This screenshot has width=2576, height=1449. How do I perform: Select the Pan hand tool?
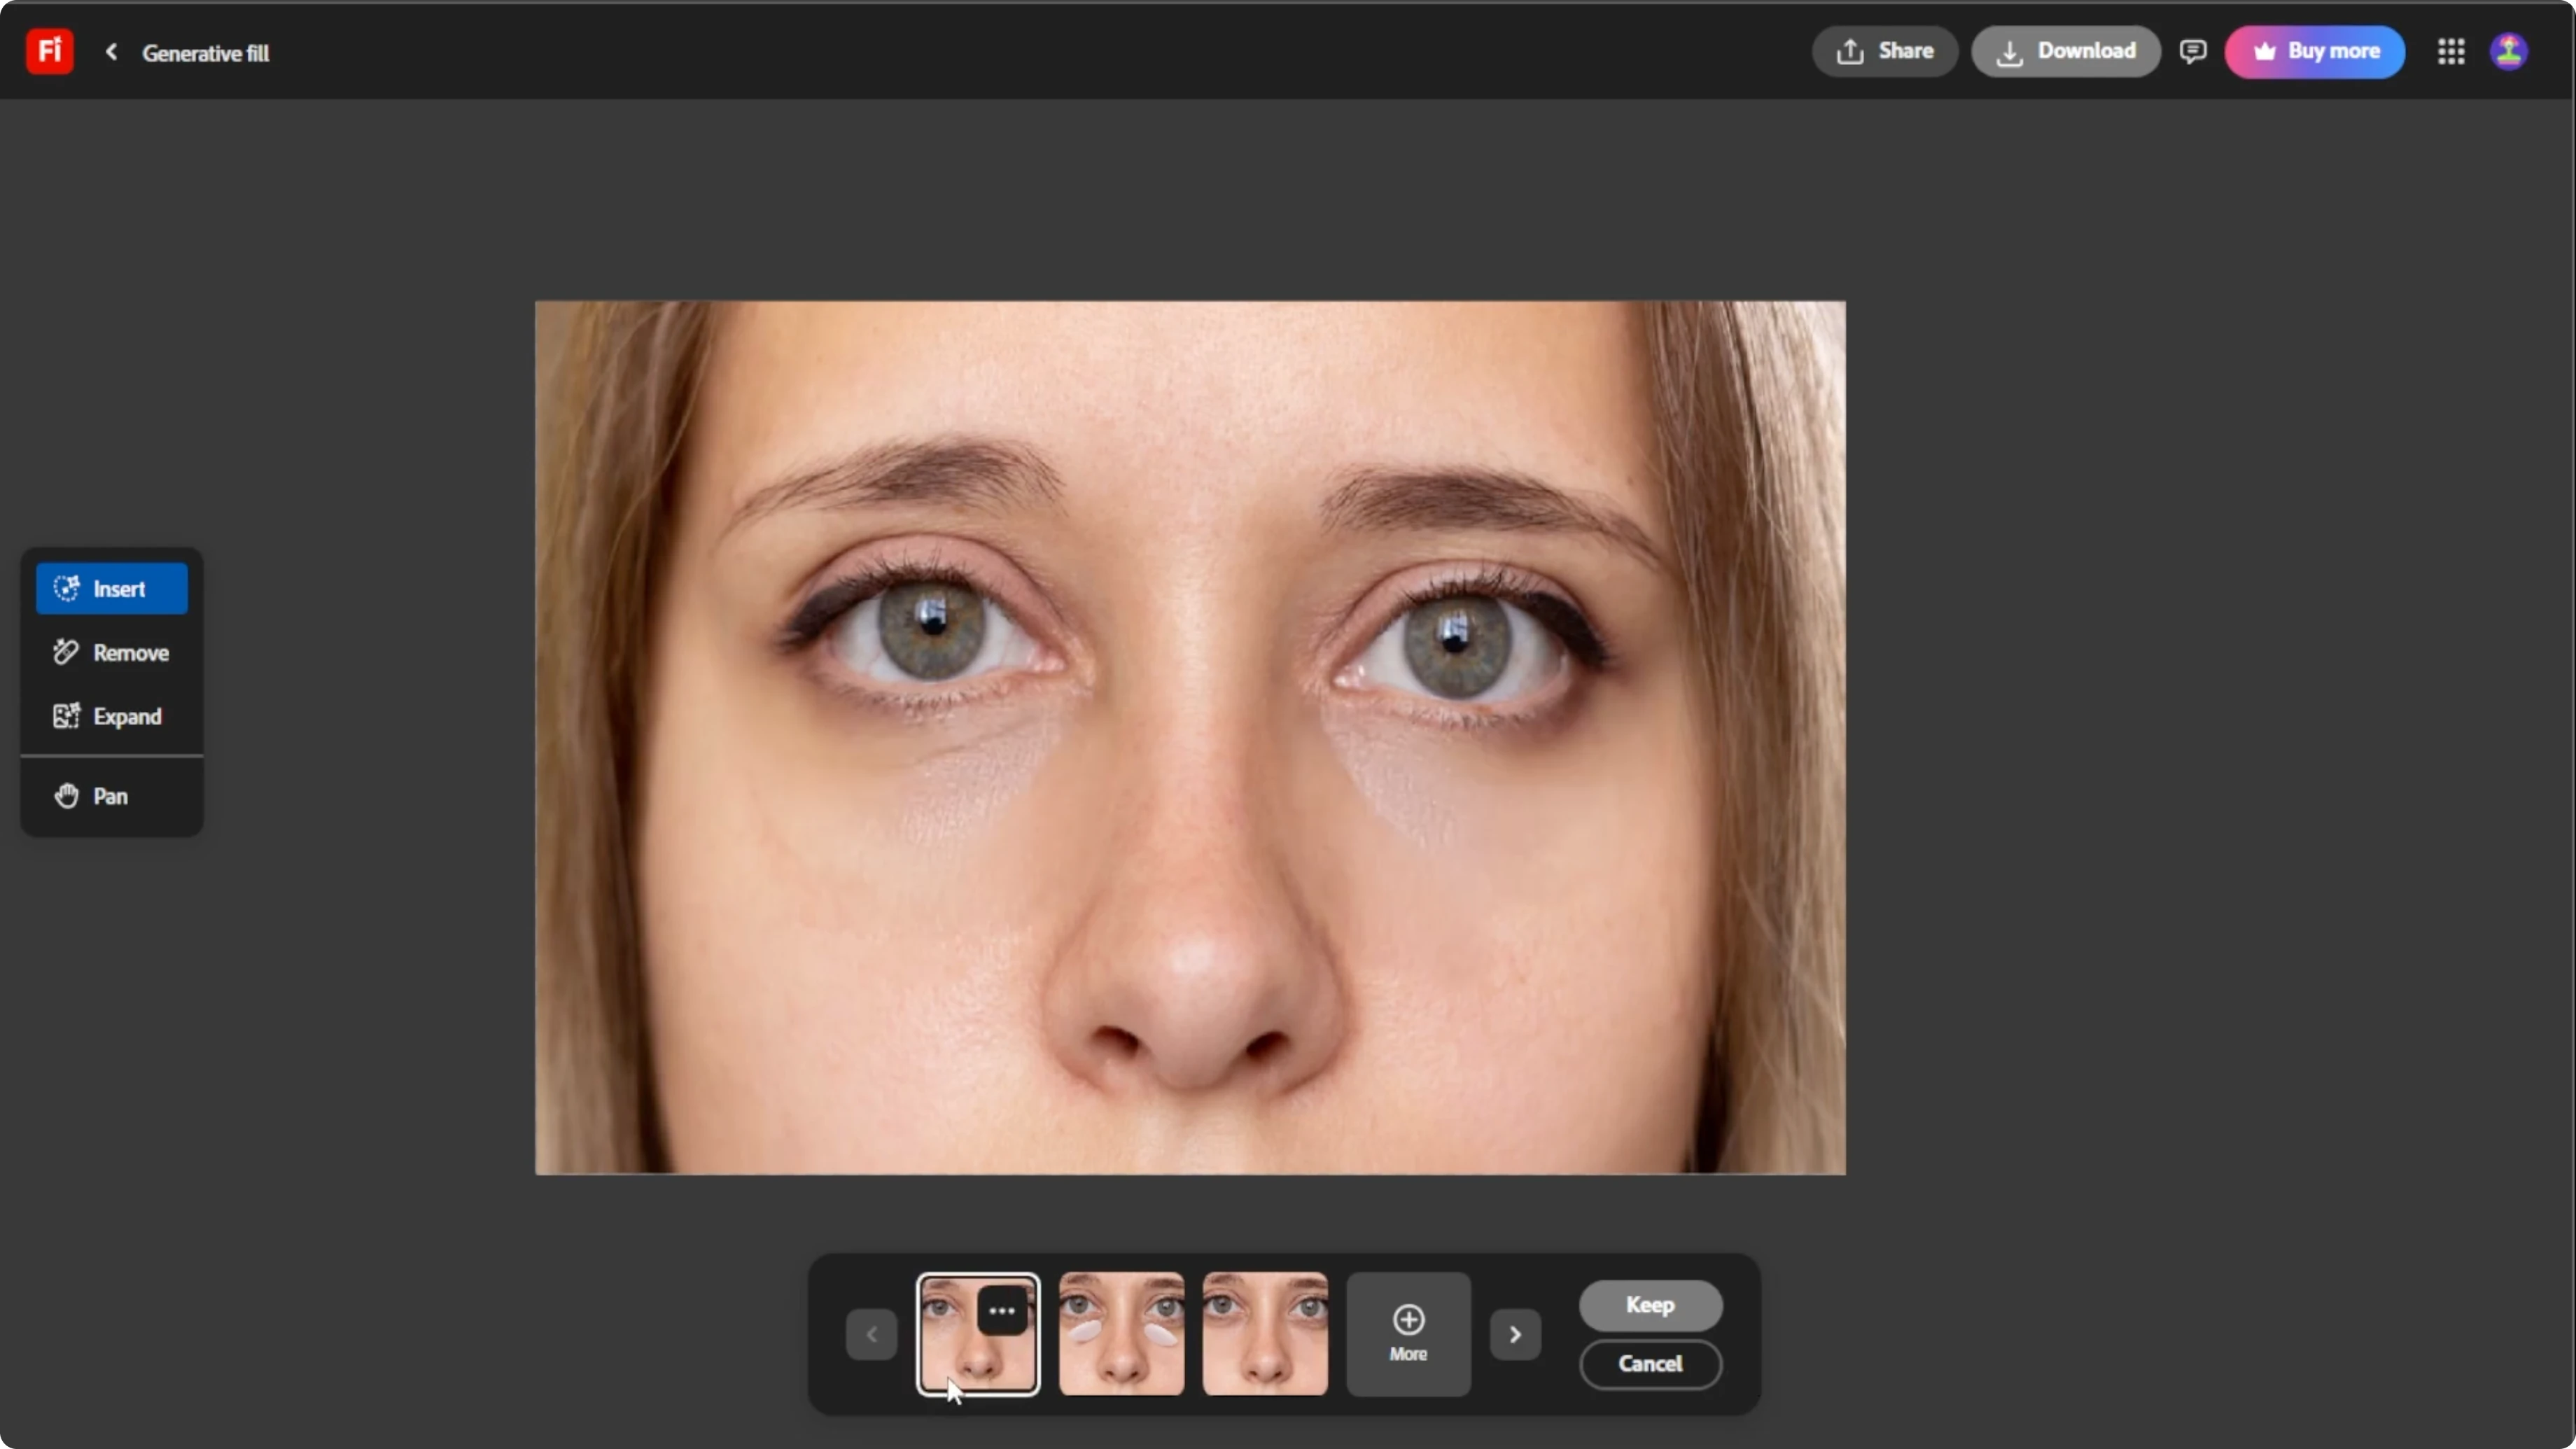coord(112,796)
